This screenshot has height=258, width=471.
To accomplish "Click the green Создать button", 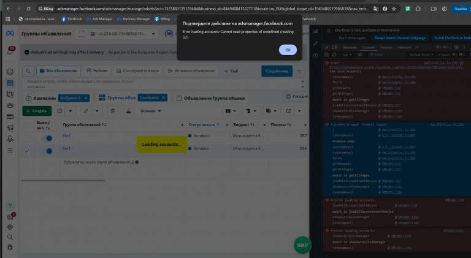I will [37, 111].
